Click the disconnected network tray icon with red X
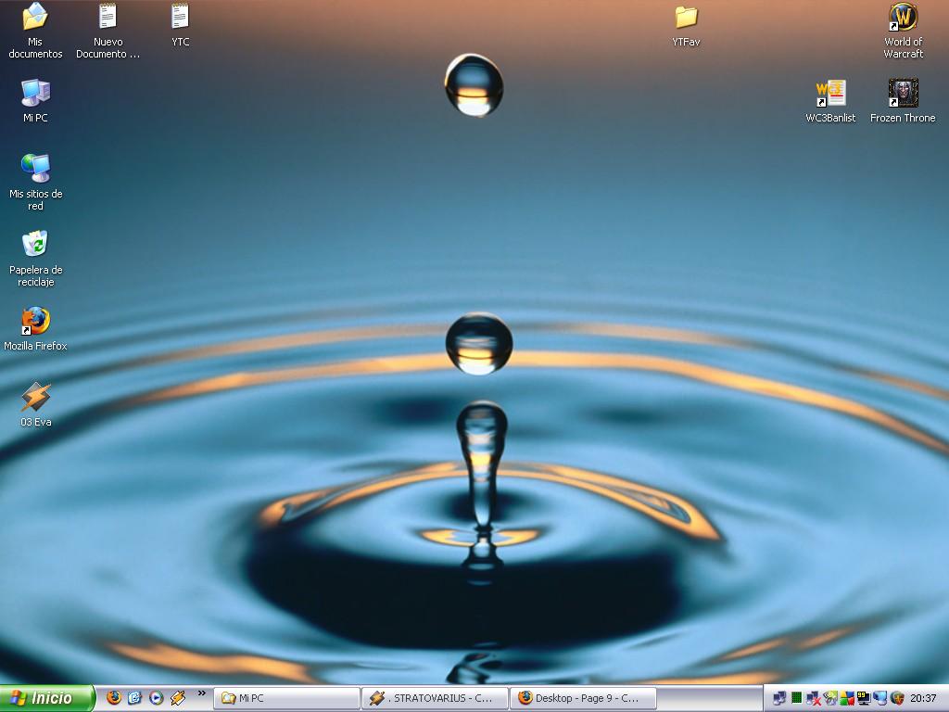This screenshot has height=712, width=949. [814, 698]
